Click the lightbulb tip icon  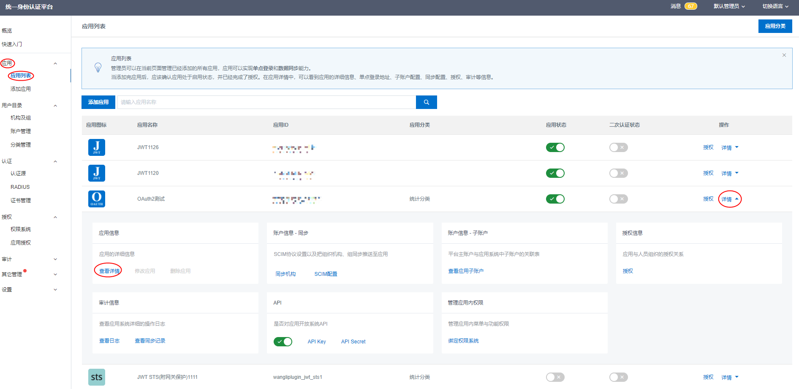98,68
